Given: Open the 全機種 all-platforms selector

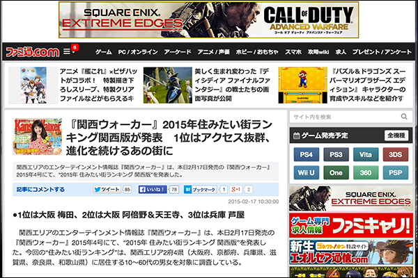Looking at the screenshot, I should coord(396,136).
